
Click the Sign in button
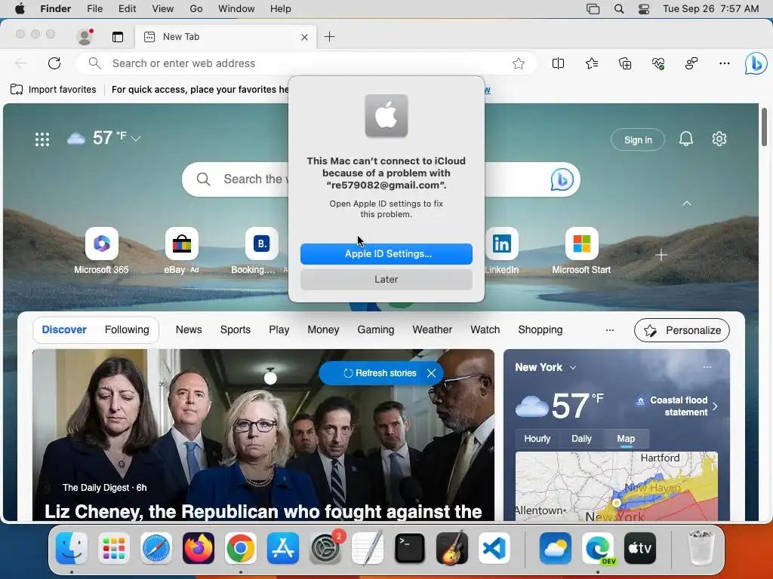point(637,139)
